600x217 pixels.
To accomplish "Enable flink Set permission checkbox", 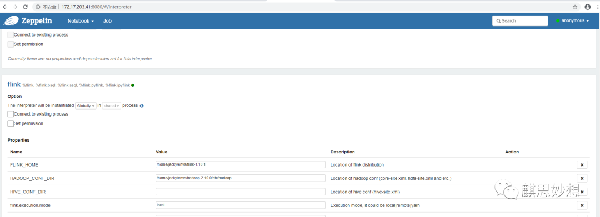I will (x=11, y=123).
